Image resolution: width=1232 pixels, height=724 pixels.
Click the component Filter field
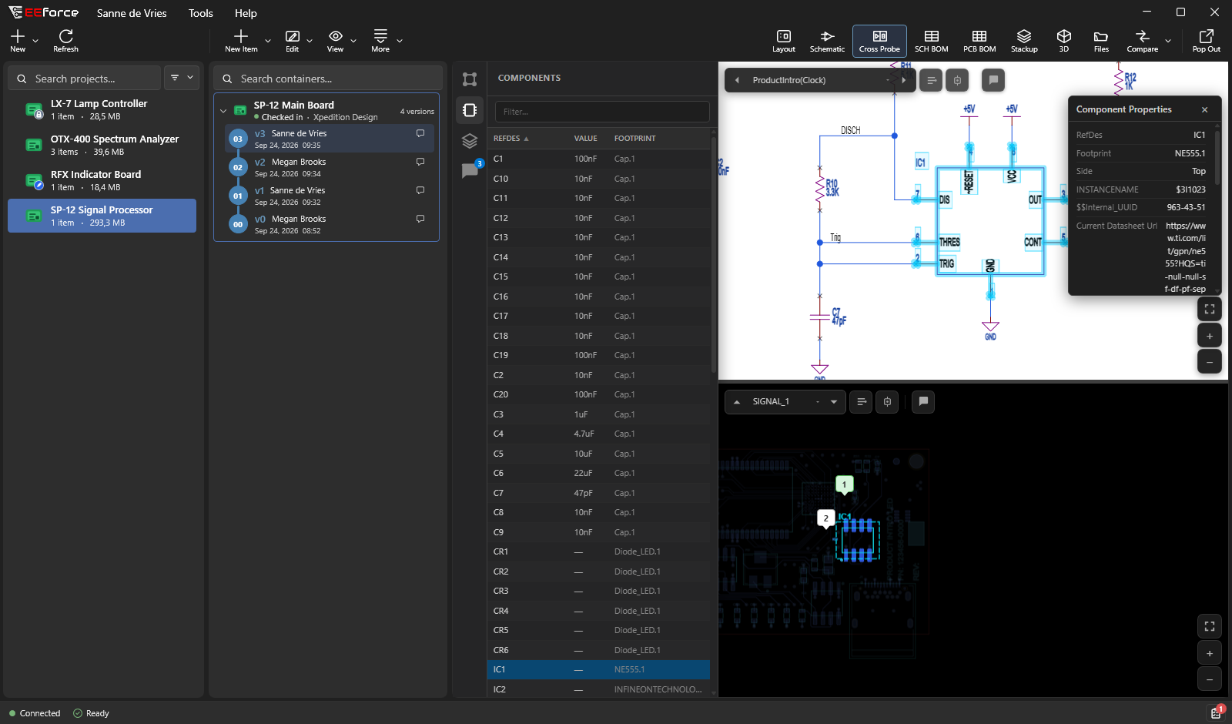coord(602,112)
